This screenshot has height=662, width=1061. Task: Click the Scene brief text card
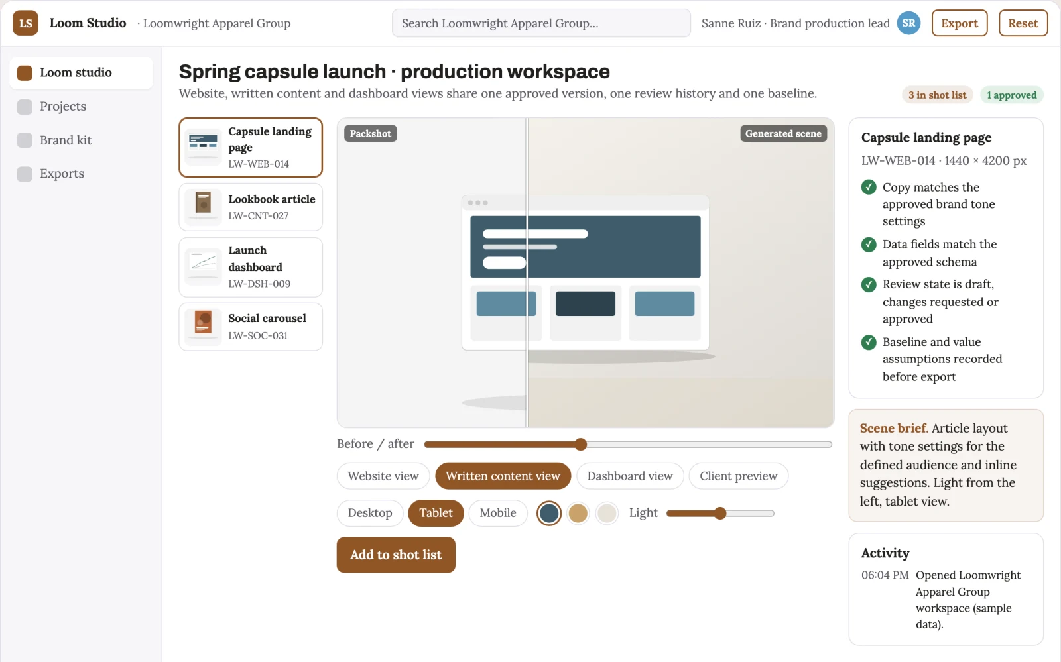[946, 466]
